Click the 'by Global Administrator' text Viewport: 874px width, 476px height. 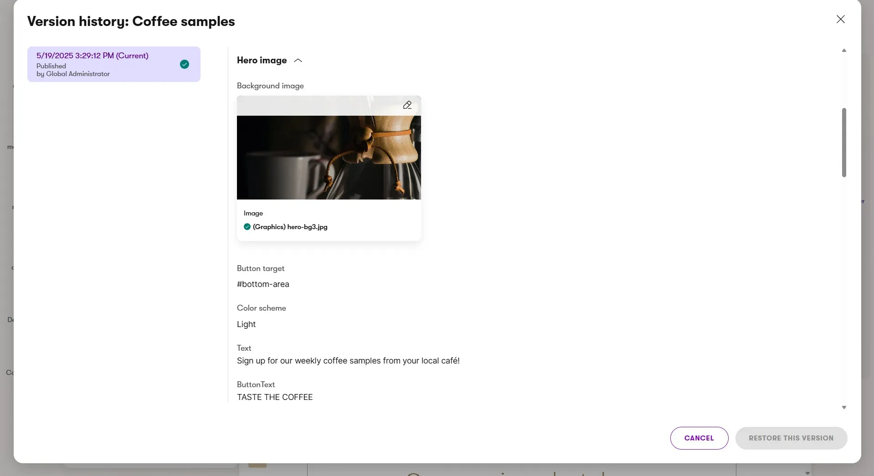pos(73,74)
